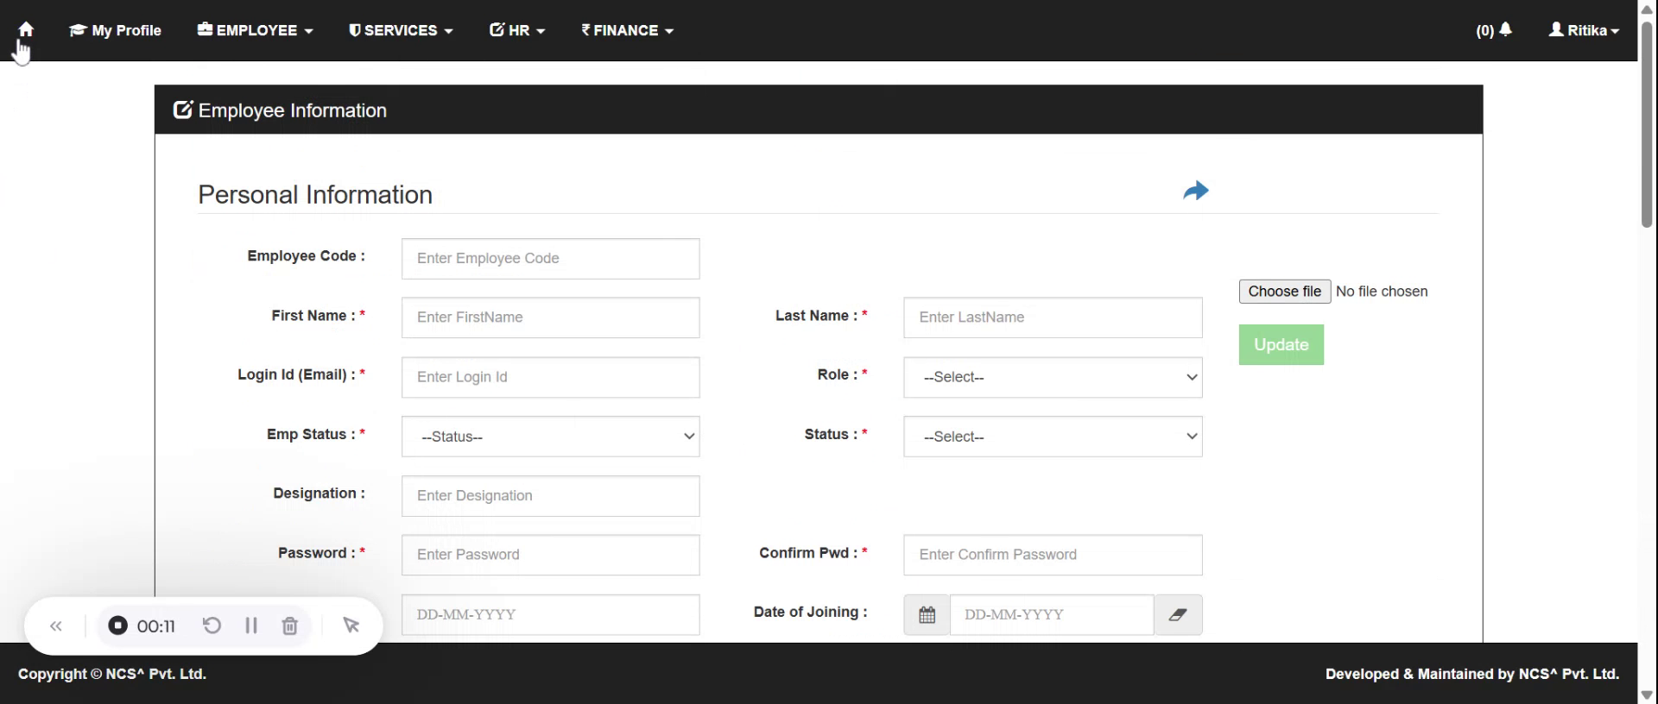
Task: Expand the SERVICES menu
Action: coord(401,30)
